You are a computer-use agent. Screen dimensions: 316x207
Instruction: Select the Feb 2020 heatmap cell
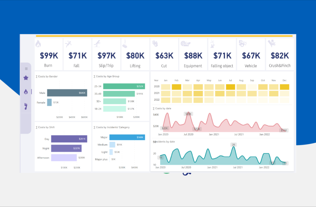tap(177, 87)
